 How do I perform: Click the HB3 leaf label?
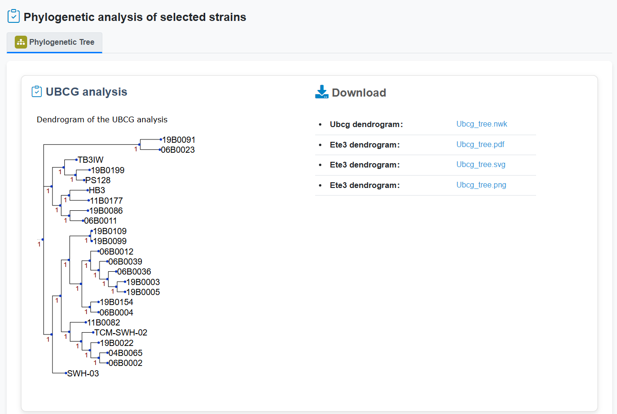(97, 190)
